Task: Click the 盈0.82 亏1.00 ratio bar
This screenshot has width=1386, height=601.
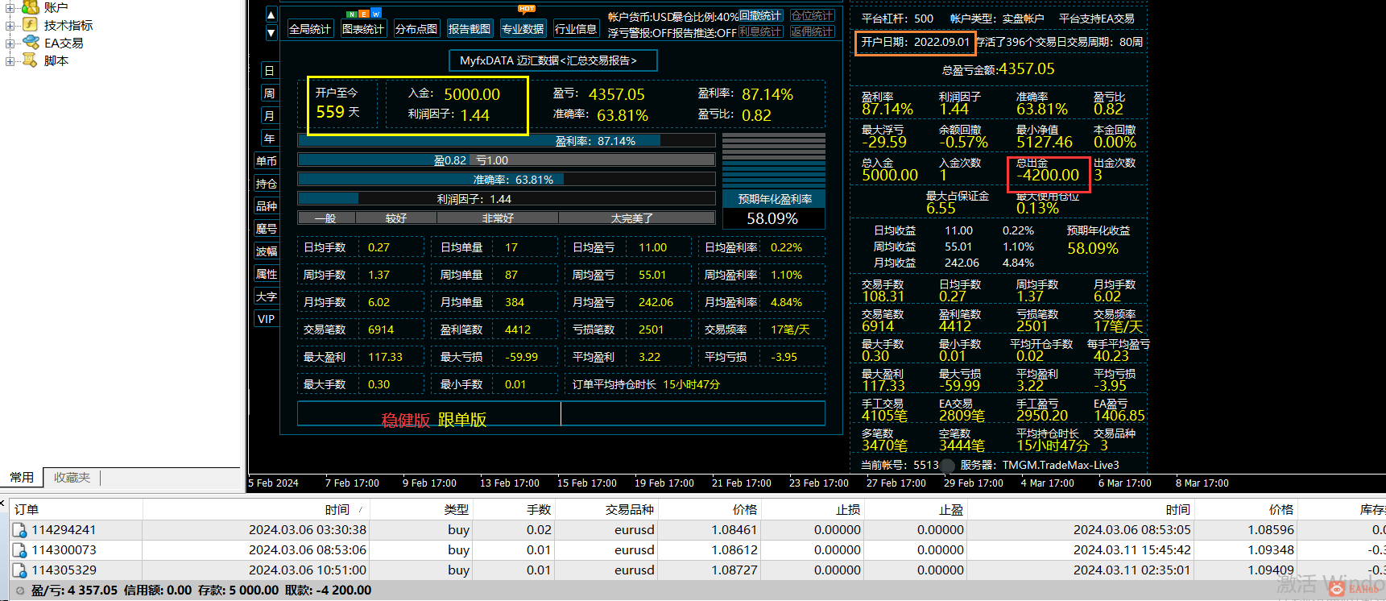Action: pyautogui.click(x=507, y=160)
